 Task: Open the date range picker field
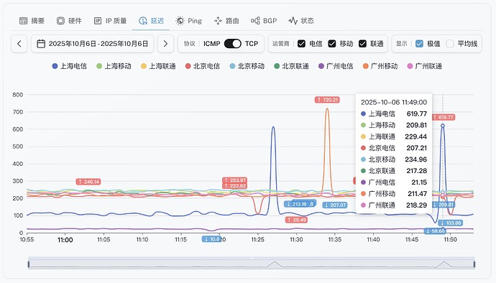tap(92, 44)
